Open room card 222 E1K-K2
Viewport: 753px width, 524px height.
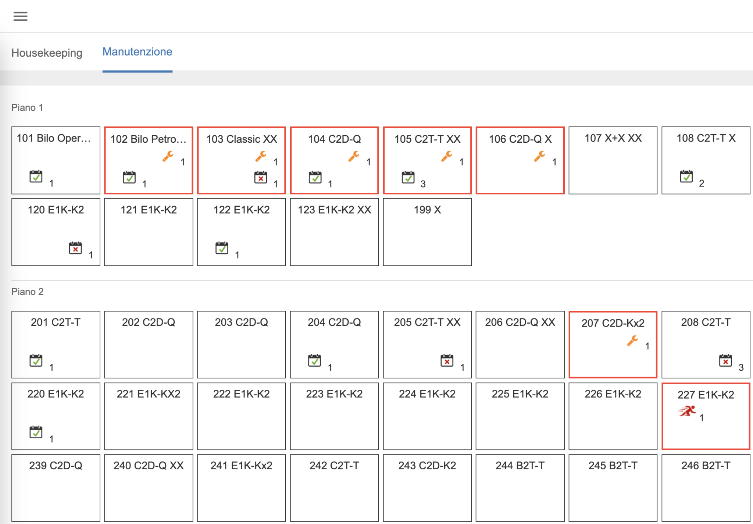(242, 416)
